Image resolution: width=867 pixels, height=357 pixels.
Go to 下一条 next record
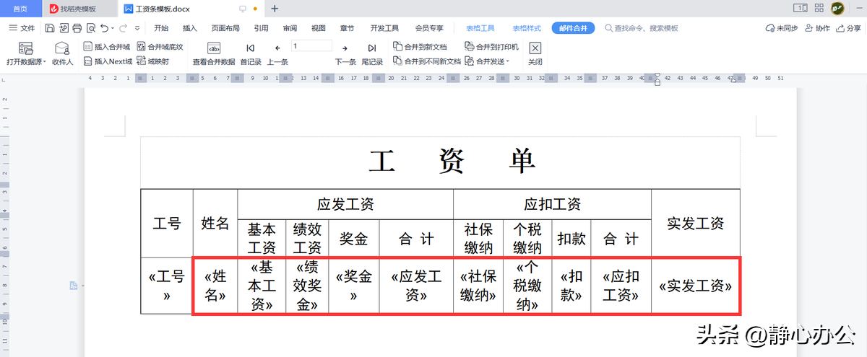pos(345,54)
